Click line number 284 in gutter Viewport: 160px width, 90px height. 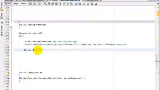[7, 50]
